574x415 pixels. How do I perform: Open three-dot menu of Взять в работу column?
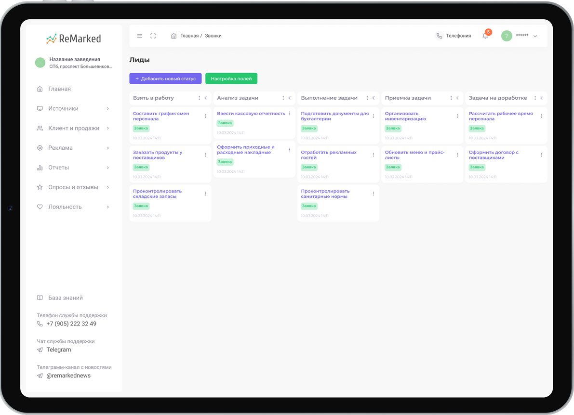click(200, 98)
